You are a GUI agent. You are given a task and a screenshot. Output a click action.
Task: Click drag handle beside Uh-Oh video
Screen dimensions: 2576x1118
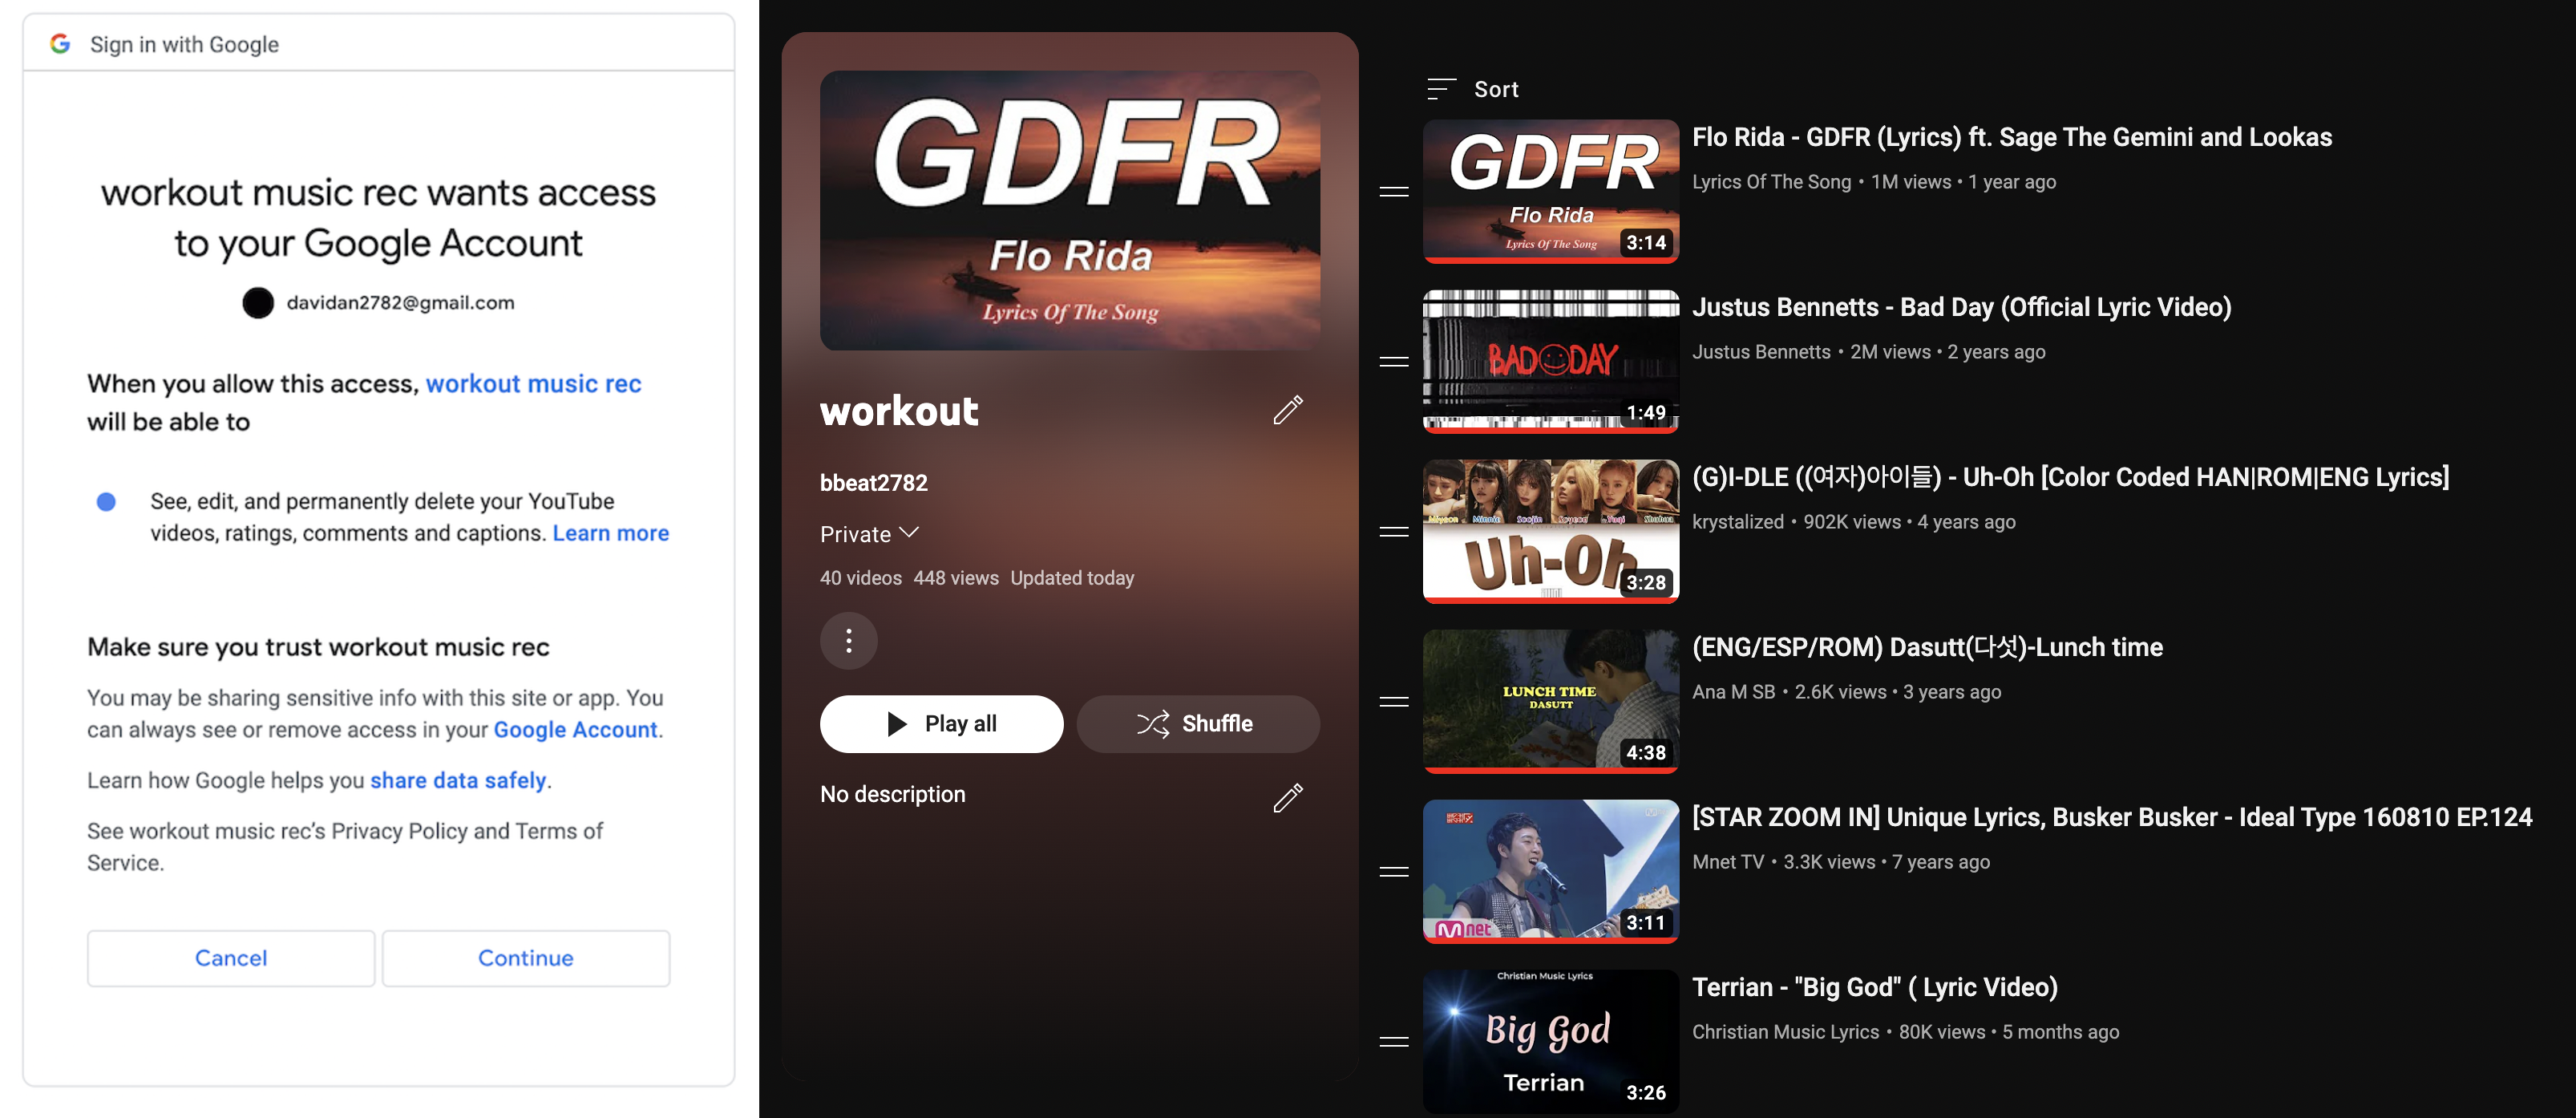tap(1393, 531)
